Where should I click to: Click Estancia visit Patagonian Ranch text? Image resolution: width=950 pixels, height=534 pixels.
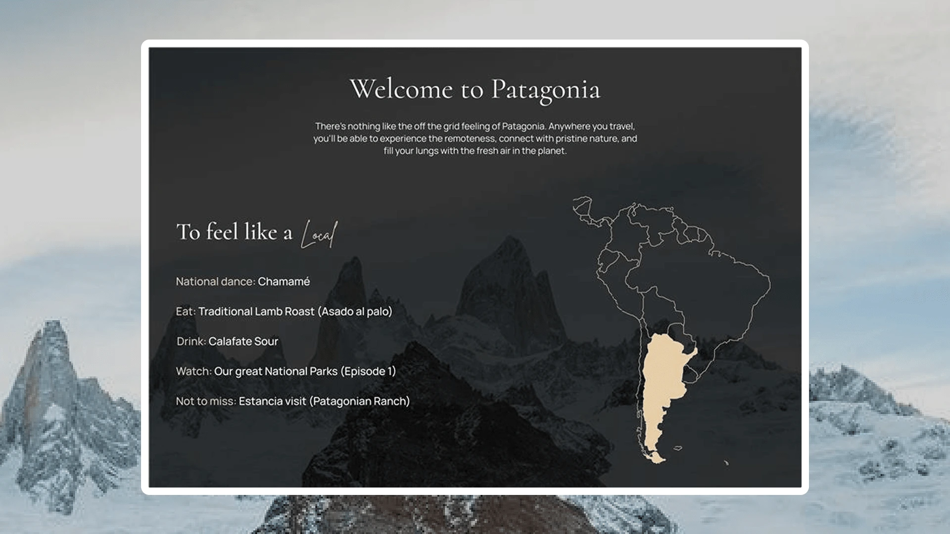[x=324, y=401]
